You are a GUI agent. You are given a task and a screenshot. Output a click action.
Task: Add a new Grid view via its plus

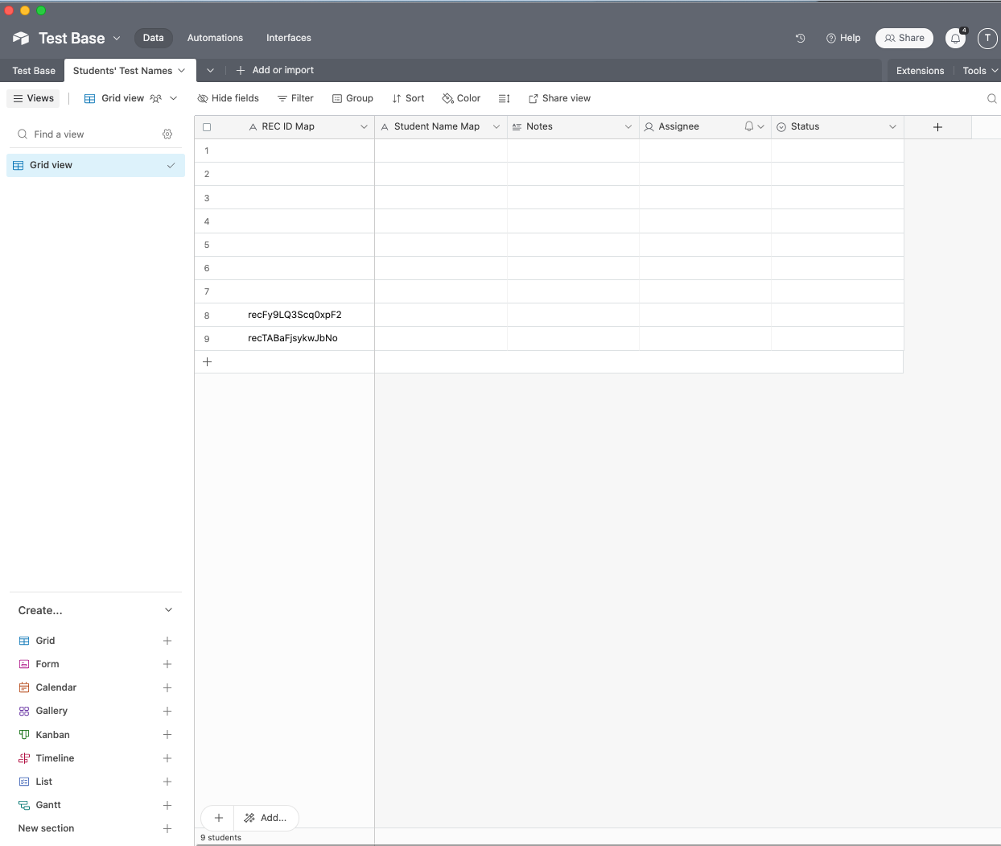coord(167,641)
